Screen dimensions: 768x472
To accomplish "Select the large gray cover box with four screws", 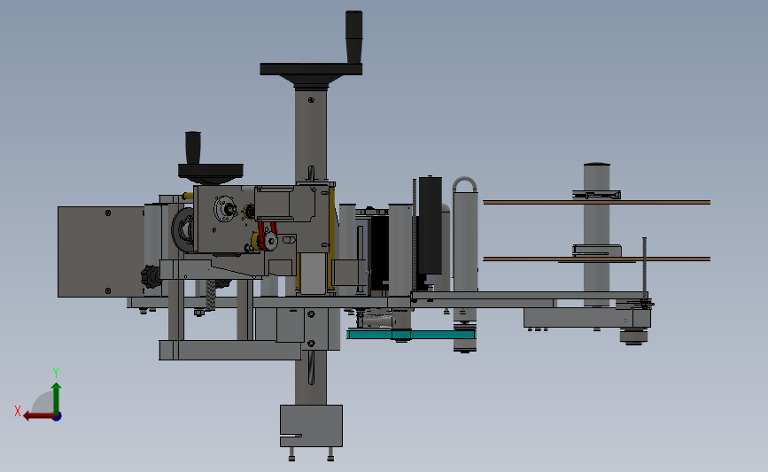I will pyautogui.click(x=101, y=251).
